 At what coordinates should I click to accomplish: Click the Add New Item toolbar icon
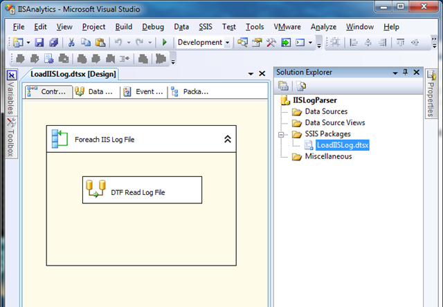(x=19, y=43)
